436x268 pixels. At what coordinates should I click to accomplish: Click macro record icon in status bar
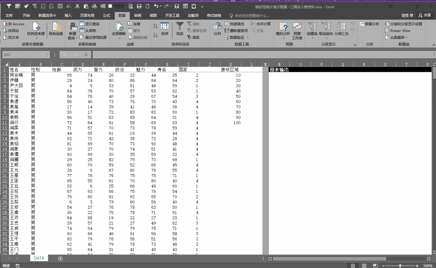18,266
